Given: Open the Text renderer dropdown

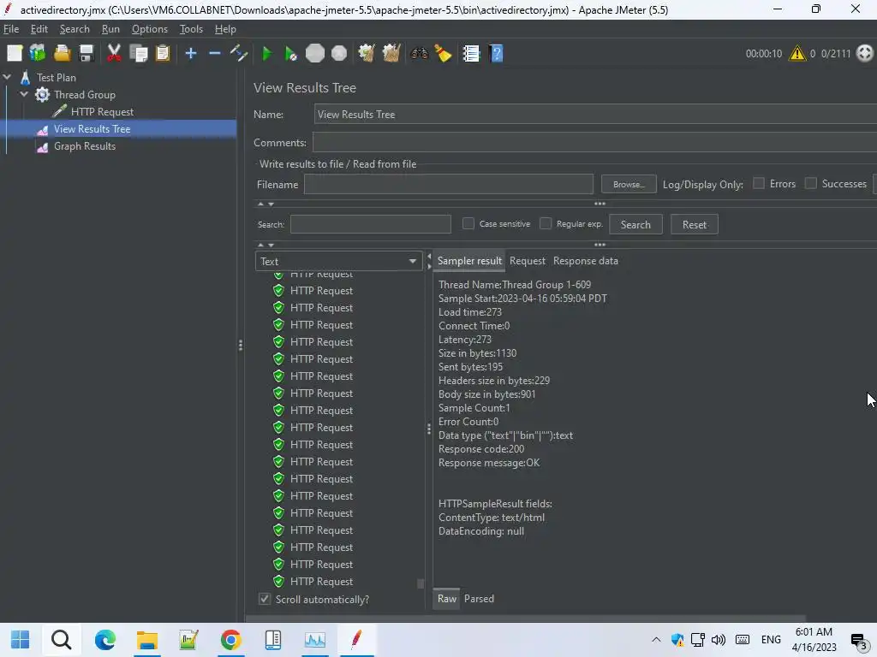Looking at the screenshot, I should [x=338, y=262].
